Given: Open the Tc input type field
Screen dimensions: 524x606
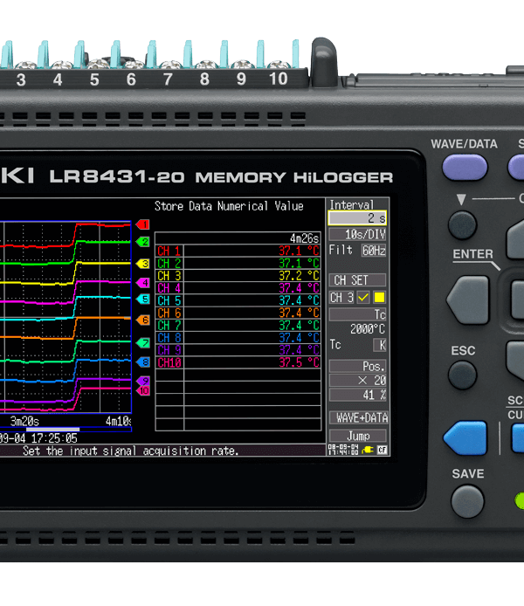Looking at the screenshot, I should point(357,314).
